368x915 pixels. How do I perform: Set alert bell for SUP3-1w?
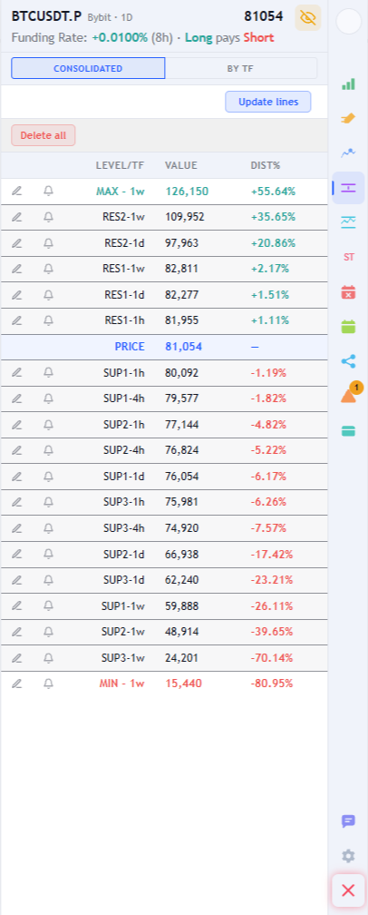point(48,657)
